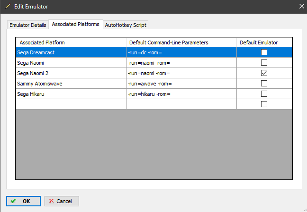Edit Sega Naomi '-run=naomi -rom=' cell

(181, 63)
